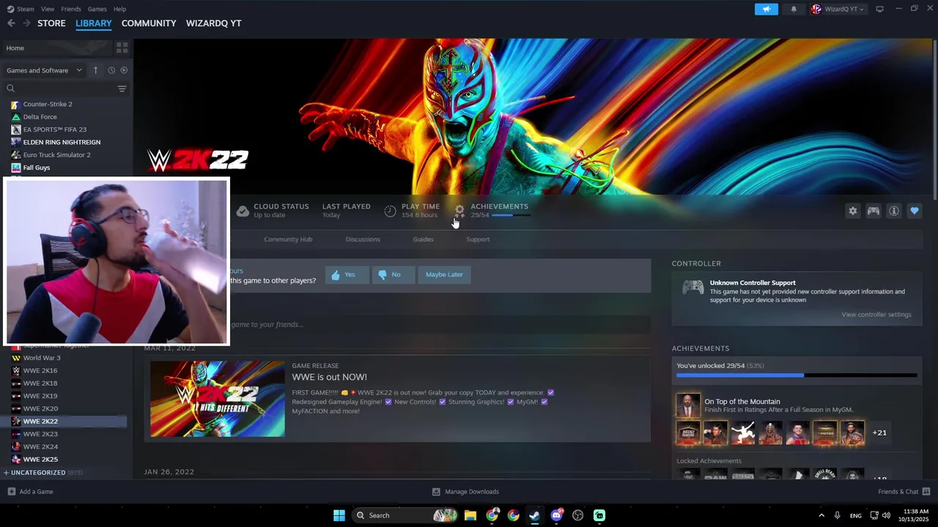Open the notifications bell

(x=794, y=9)
